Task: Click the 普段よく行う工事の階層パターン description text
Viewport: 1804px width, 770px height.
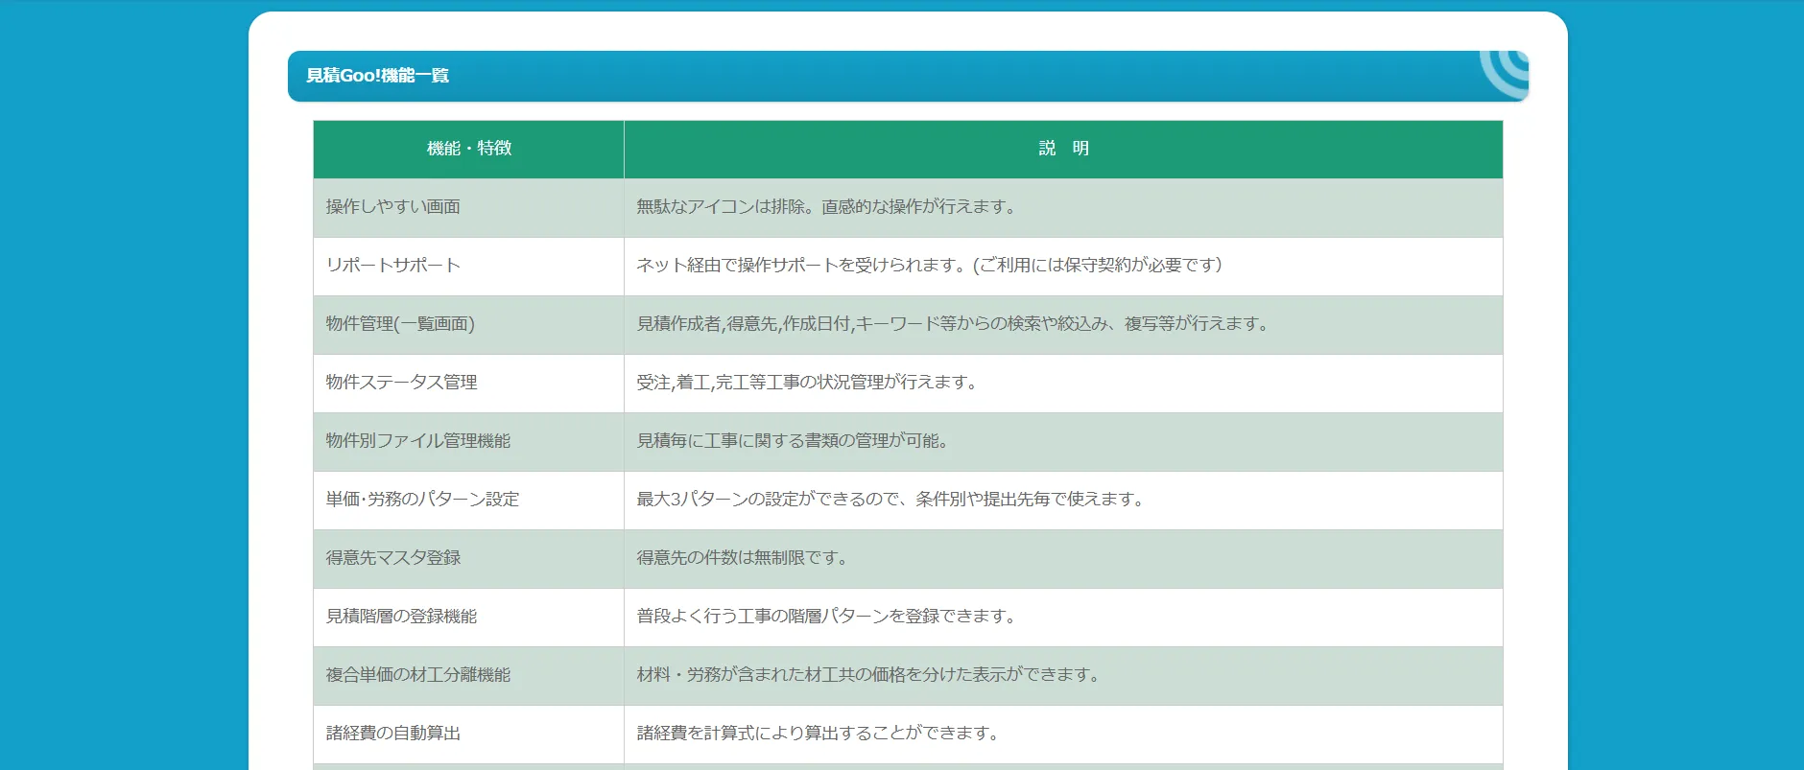Action: (x=829, y=617)
